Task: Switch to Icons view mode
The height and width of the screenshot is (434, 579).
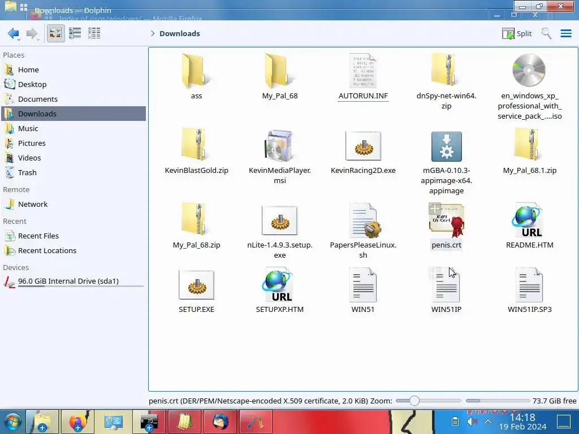Action: click(56, 33)
